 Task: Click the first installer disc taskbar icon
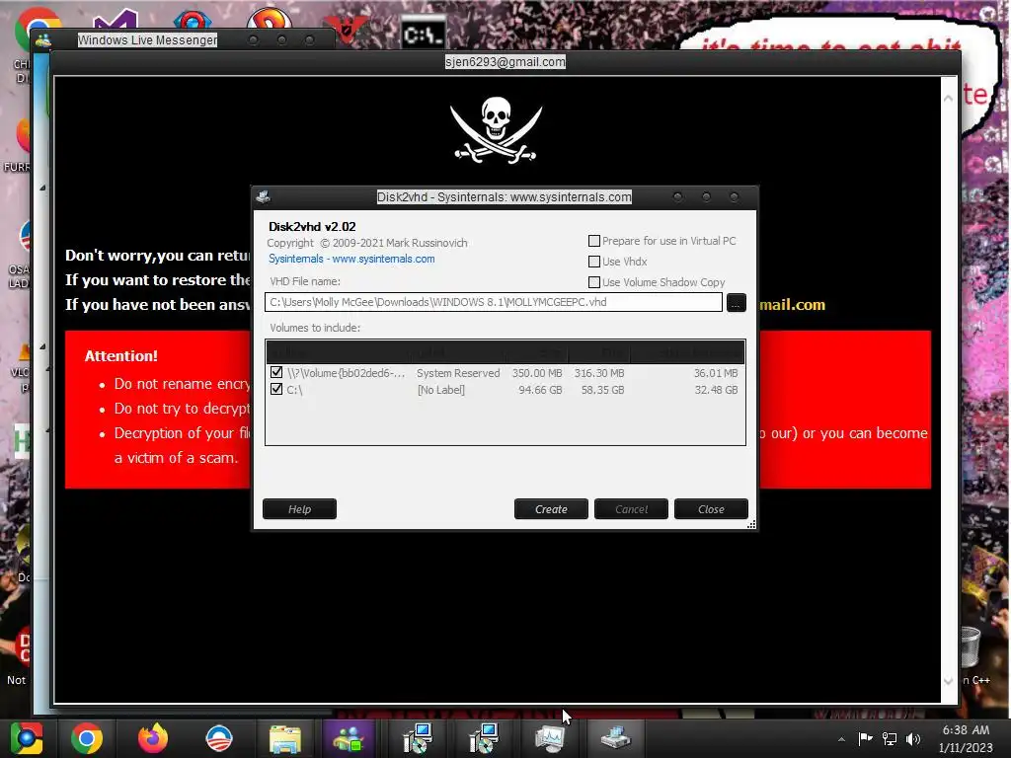pyautogui.click(x=418, y=738)
